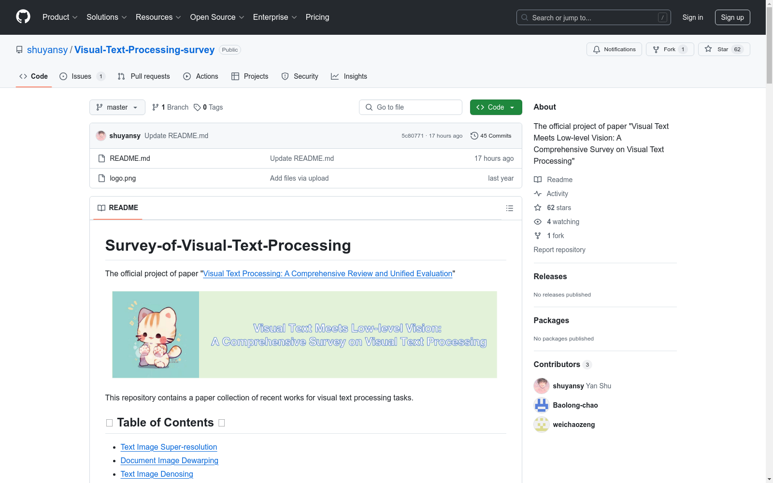The width and height of the screenshot is (773, 483).
Task: Expand the Solutions dropdown
Action: (x=107, y=17)
